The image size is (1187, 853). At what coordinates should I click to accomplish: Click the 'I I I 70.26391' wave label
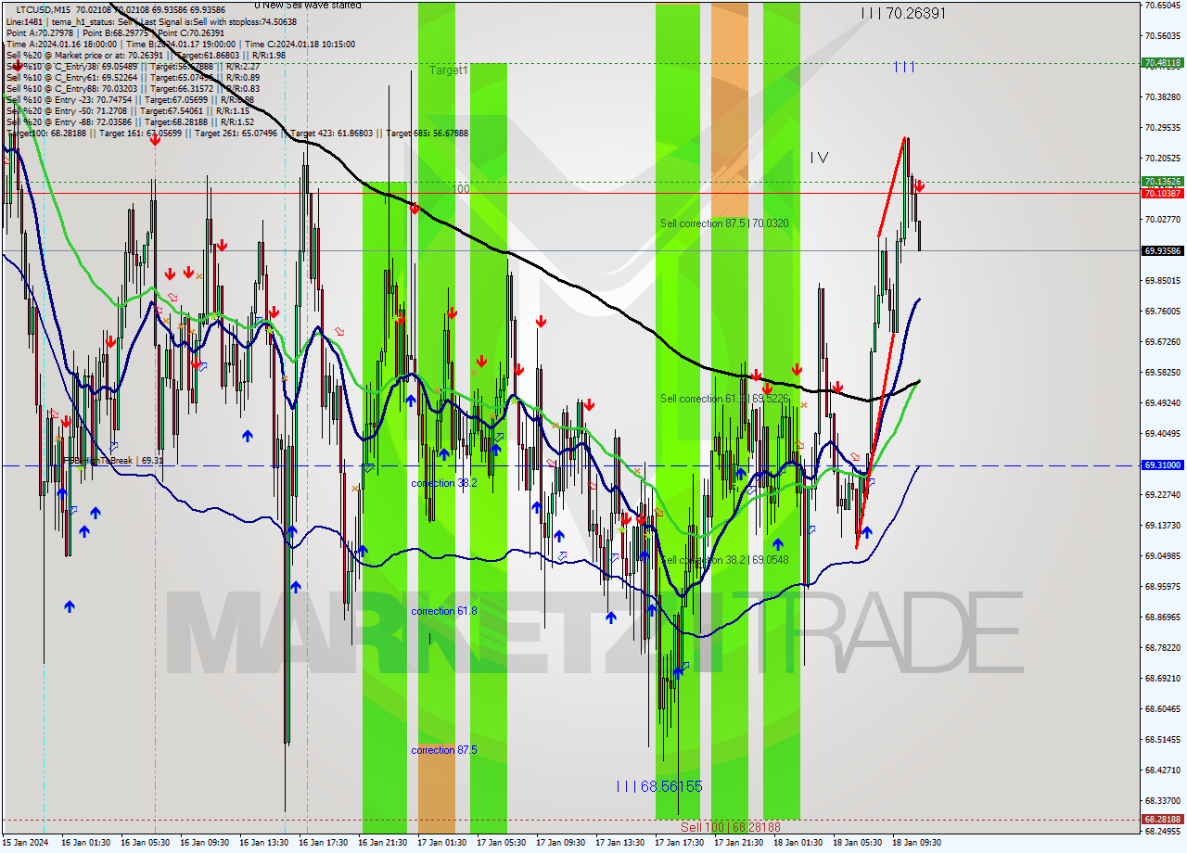(x=903, y=13)
